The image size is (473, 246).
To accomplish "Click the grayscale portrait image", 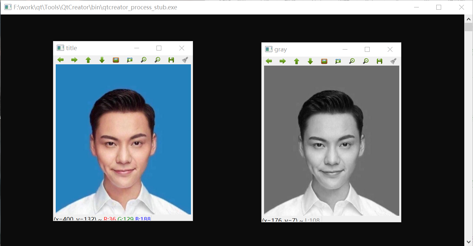I will pos(332,141).
